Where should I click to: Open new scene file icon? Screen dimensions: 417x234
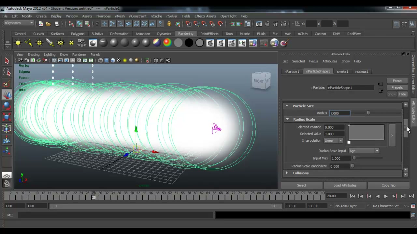tap(41, 24)
